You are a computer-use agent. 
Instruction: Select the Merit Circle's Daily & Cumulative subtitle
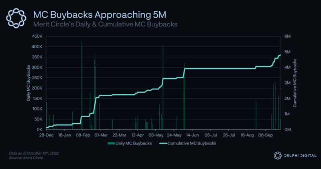(105, 24)
